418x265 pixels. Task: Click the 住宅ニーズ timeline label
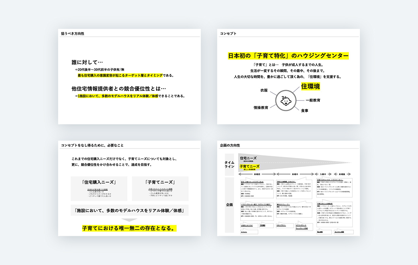(x=248, y=158)
